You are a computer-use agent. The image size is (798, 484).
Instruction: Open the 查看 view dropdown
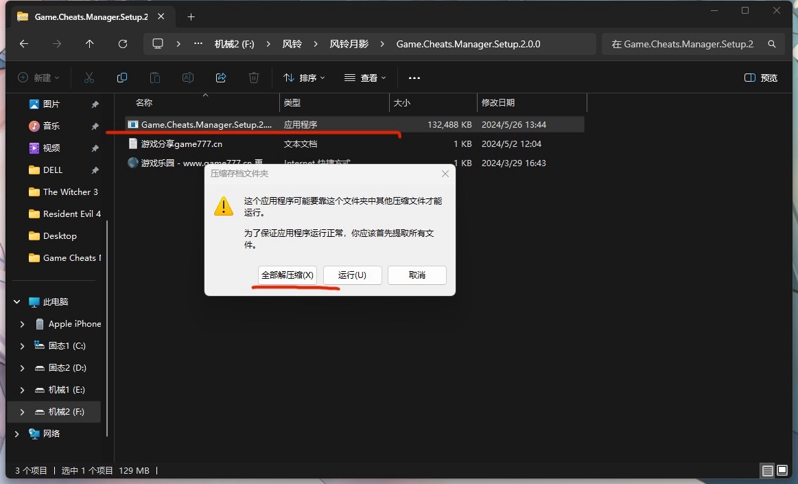pos(366,78)
